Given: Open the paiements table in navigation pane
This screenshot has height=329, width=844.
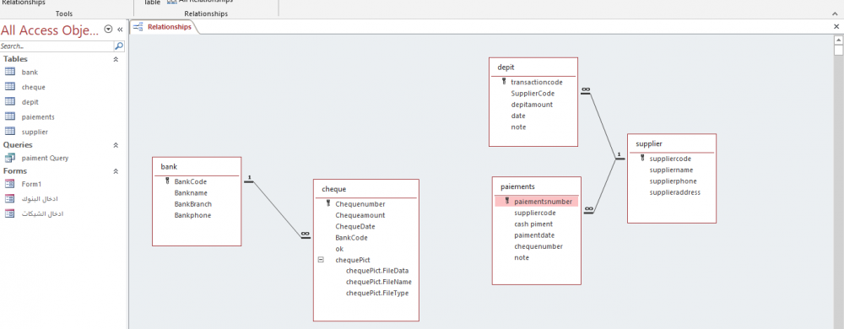Looking at the screenshot, I should click(x=38, y=116).
